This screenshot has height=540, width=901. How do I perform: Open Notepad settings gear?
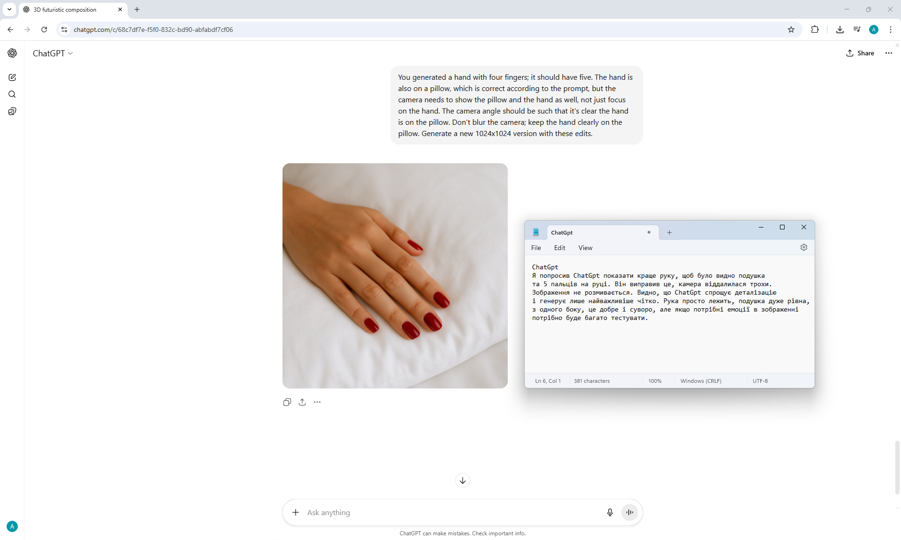coord(804,247)
